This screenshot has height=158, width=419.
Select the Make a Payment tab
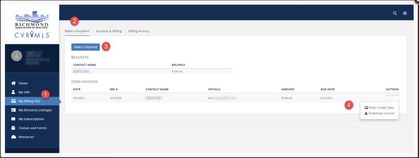pyautogui.click(x=77, y=31)
